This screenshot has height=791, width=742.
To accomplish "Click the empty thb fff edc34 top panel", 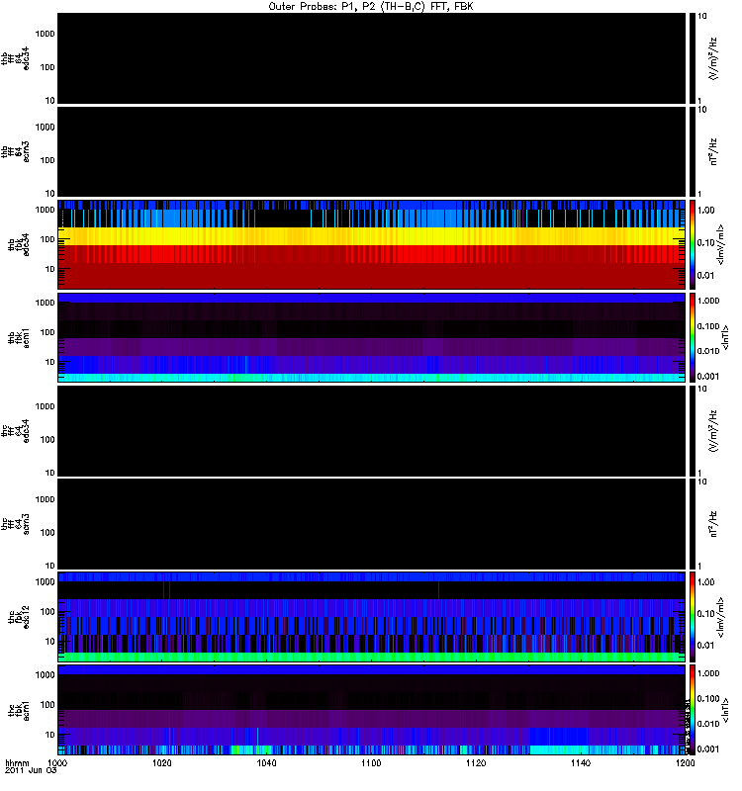I will pos(371,58).
